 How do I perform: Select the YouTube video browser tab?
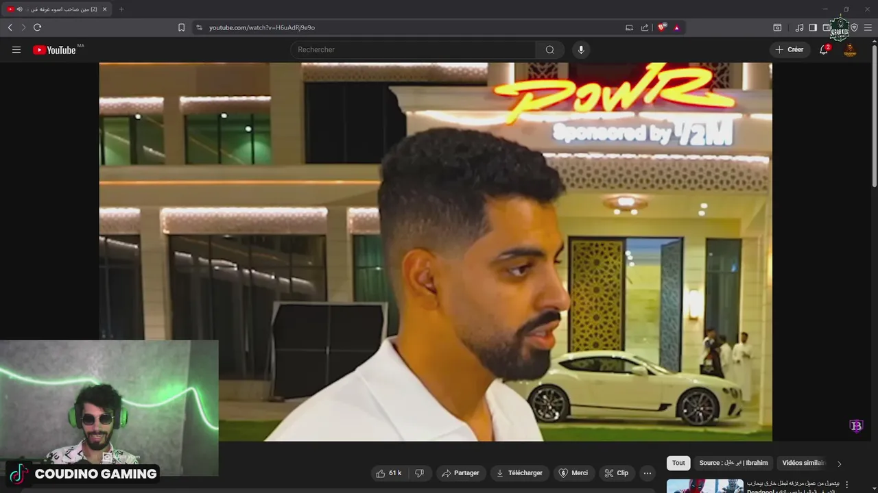57,9
